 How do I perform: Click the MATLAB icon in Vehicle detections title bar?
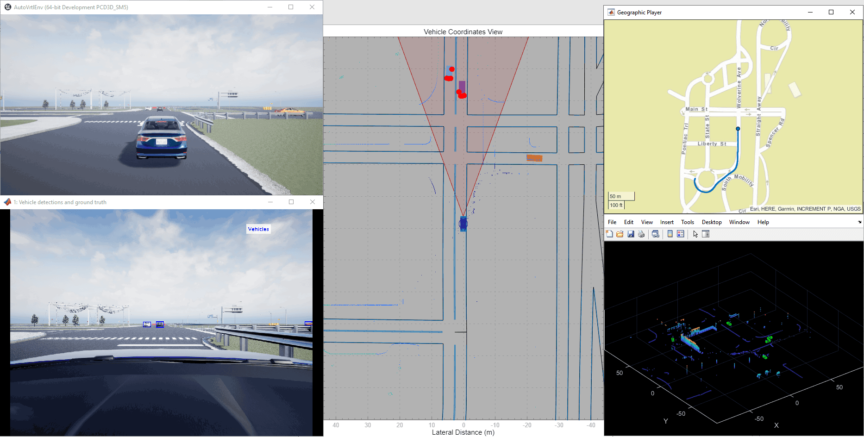tap(7, 202)
